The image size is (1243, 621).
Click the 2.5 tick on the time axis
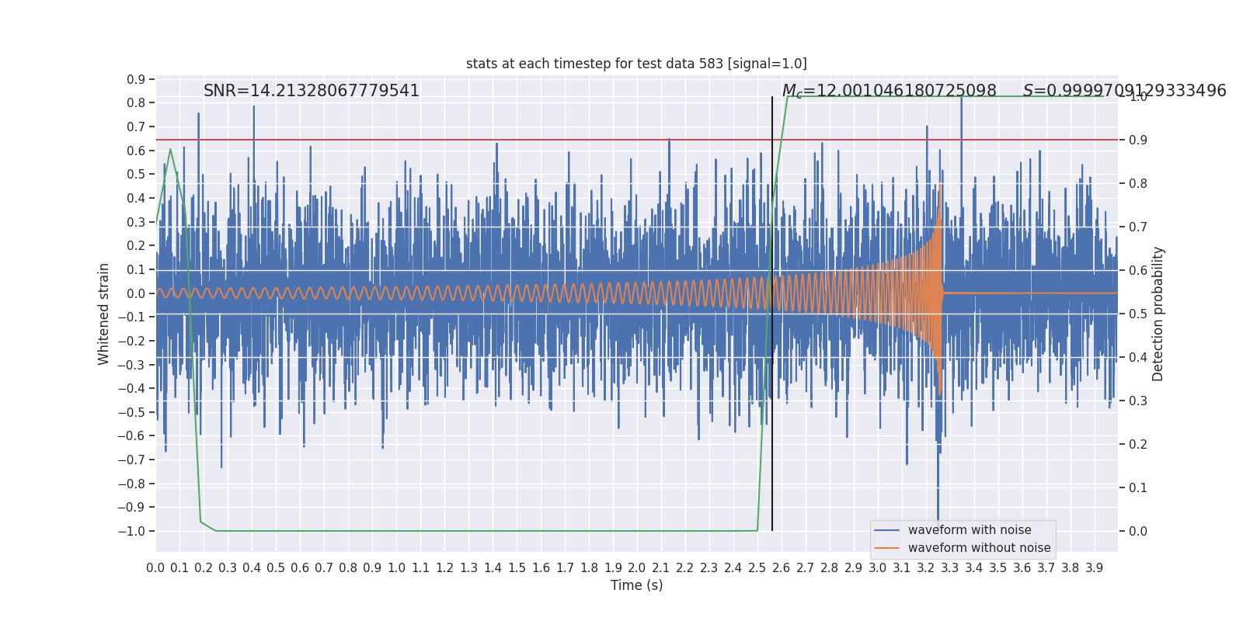tap(757, 567)
